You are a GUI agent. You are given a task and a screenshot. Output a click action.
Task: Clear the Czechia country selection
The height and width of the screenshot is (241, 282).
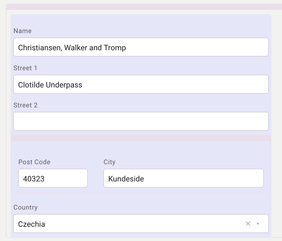[x=248, y=224]
